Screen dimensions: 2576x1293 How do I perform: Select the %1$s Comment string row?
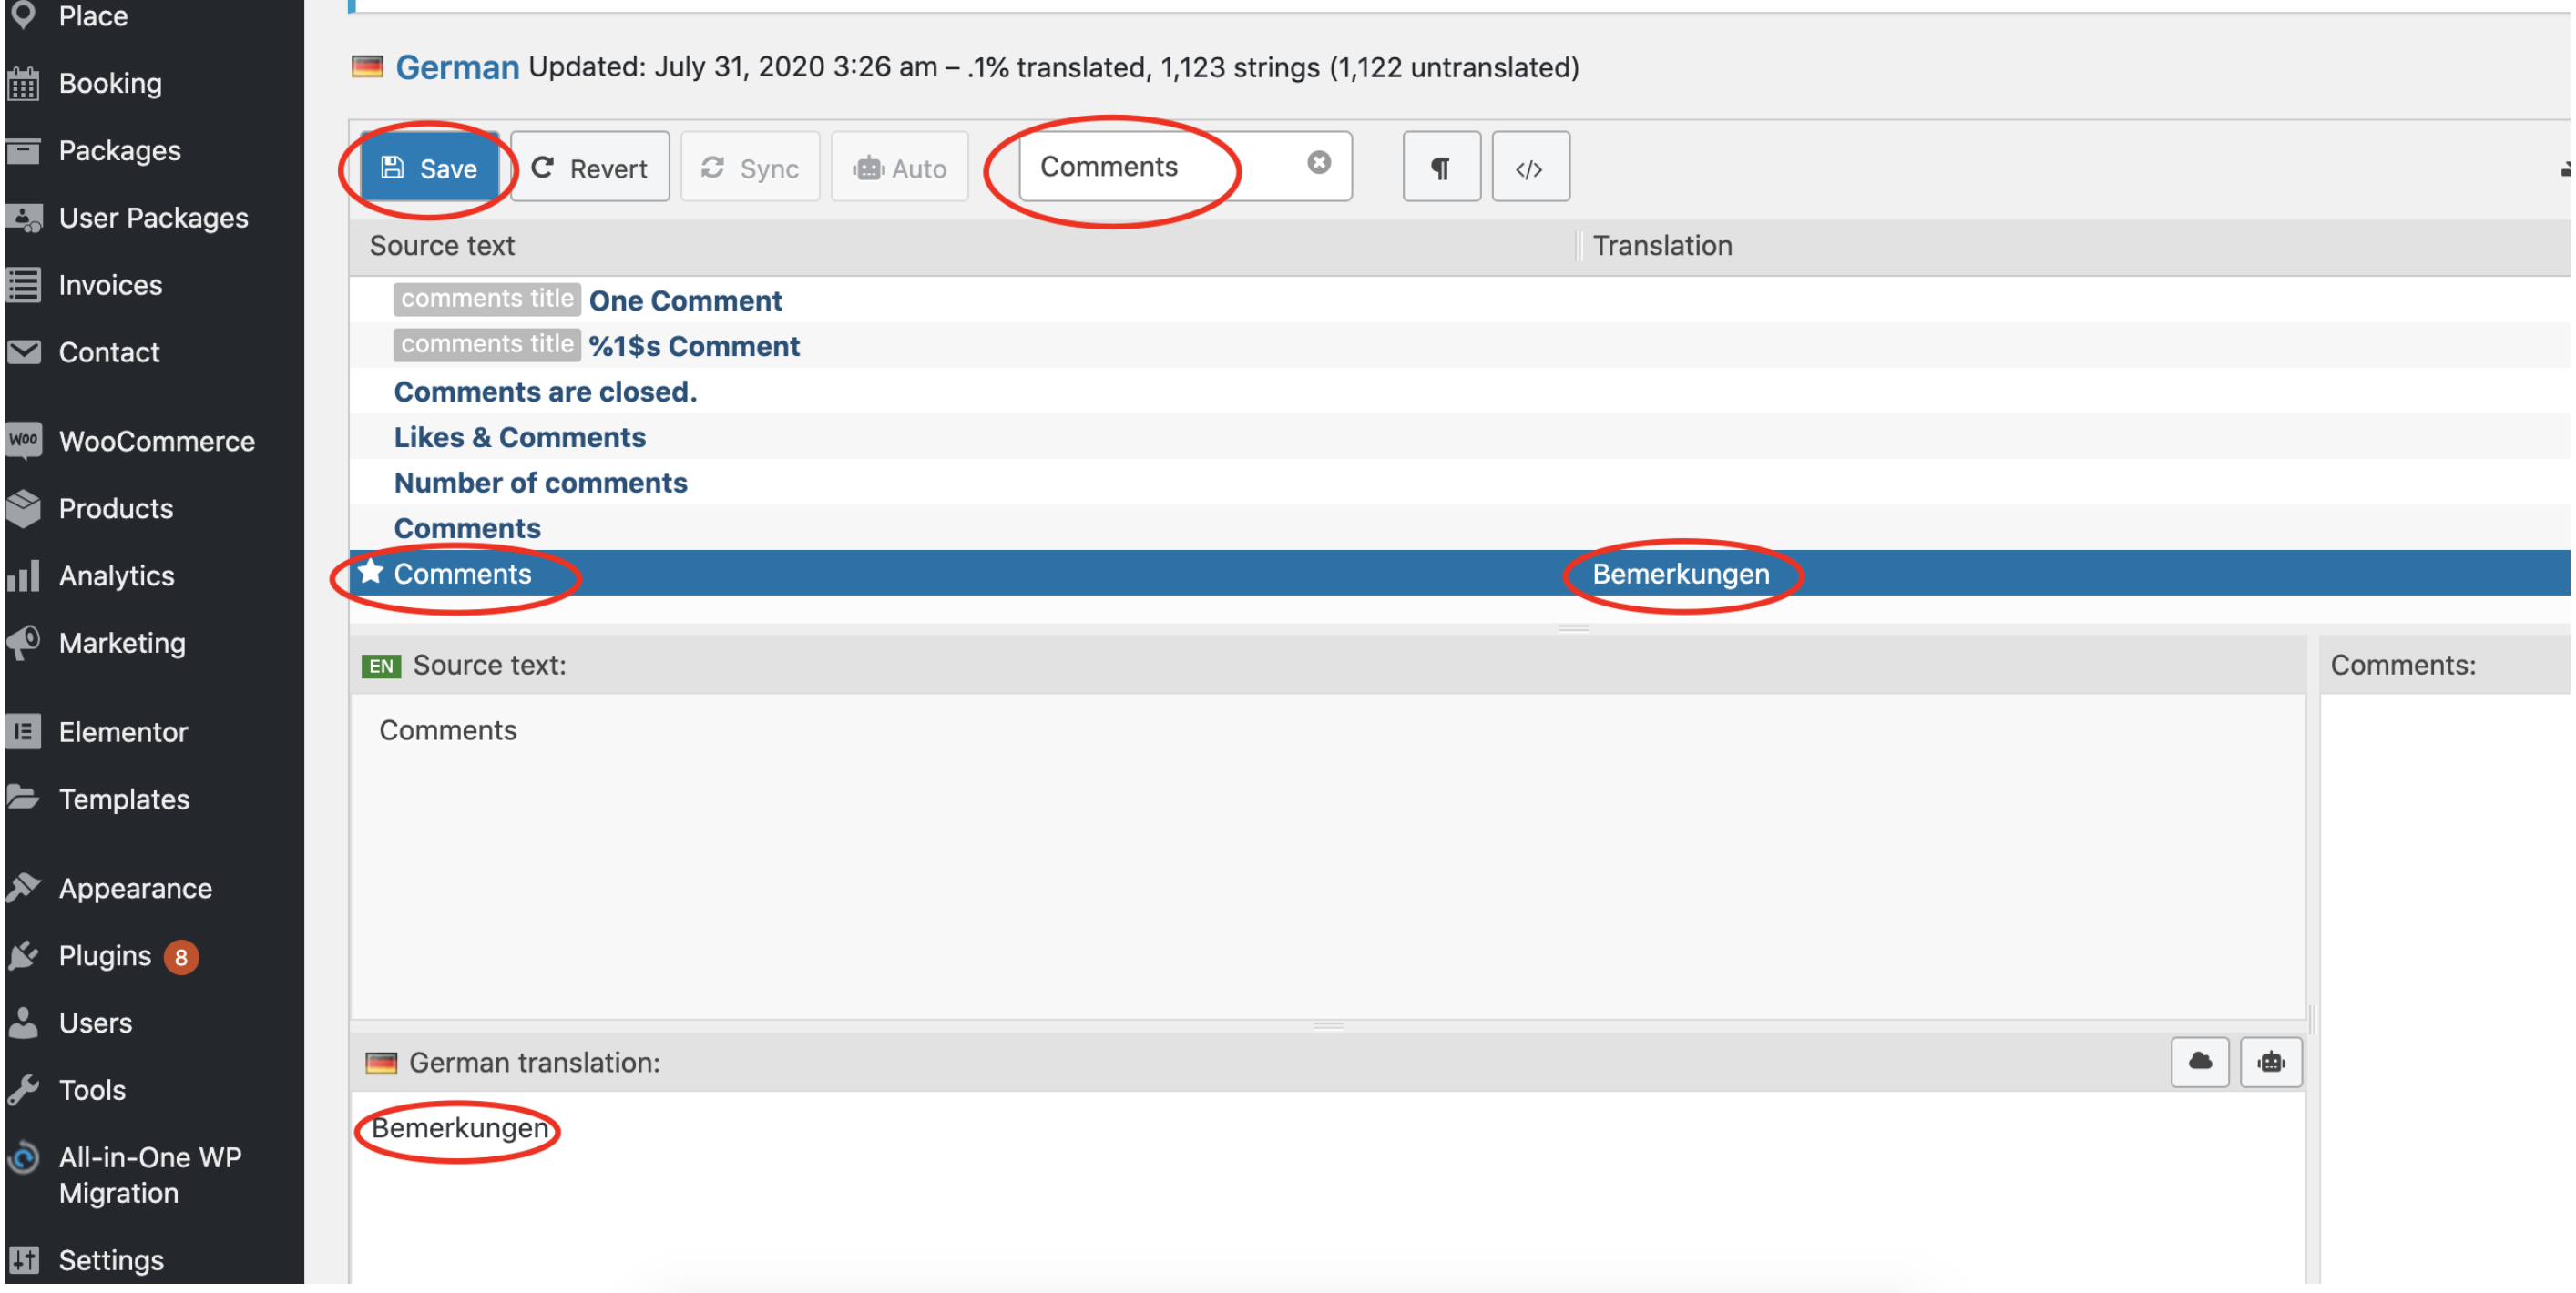[1459, 346]
